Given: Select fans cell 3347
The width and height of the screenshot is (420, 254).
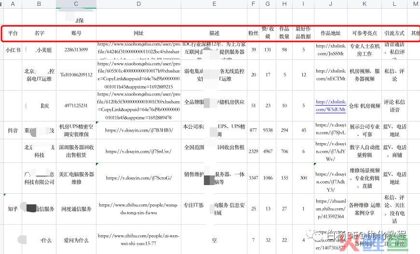Looking at the screenshot, I should click(x=253, y=178).
